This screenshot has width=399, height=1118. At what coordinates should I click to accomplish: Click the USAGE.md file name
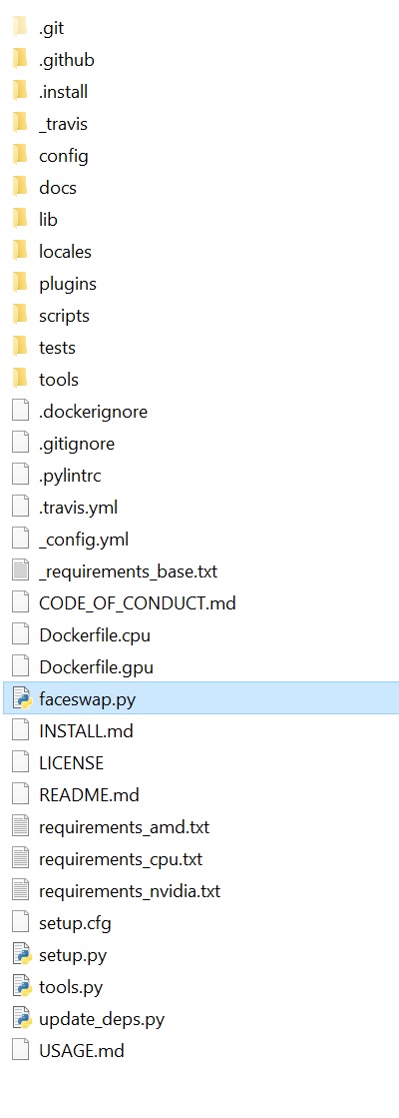pyautogui.click(x=82, y=1050)
